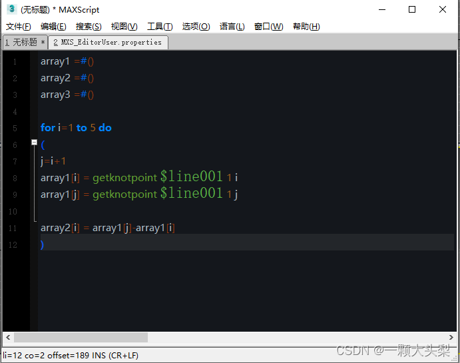Click 'array1[j]-array1[i]' expression on line 11
The image size is (460, 363).
134,228
